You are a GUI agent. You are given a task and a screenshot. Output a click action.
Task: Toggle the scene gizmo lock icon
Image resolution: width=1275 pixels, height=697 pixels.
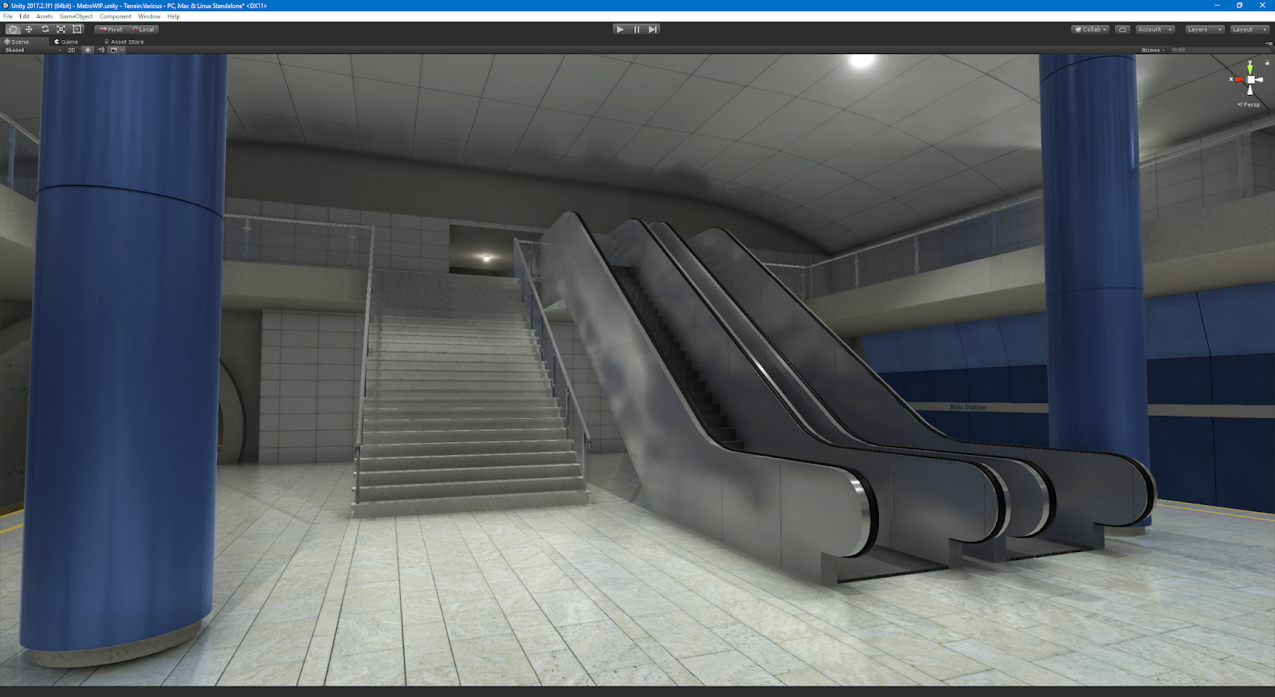pos(1267,62)
